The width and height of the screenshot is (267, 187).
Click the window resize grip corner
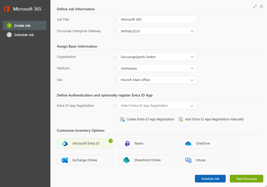[265, 186]
